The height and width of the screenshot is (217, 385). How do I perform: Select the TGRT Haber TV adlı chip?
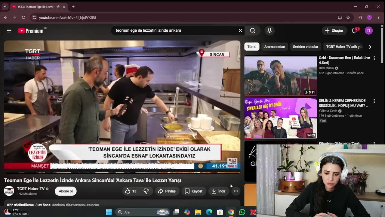[344, 47]
